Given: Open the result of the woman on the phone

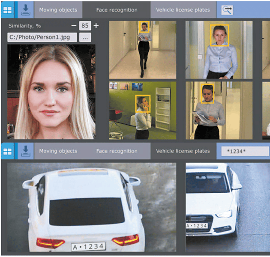Looking at the screenshot, I should coord(143,111).
